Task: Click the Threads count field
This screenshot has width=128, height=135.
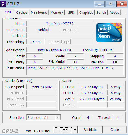Action: [x=118, y=117]
